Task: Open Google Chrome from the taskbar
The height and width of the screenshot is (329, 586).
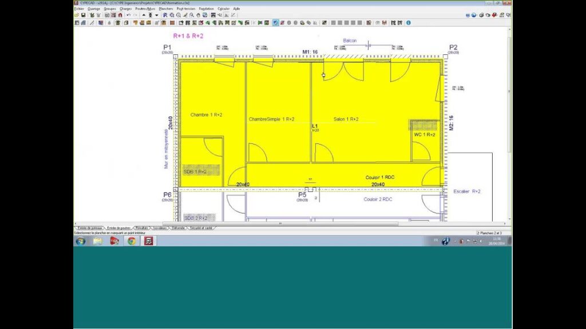Action: coord(131,241)
